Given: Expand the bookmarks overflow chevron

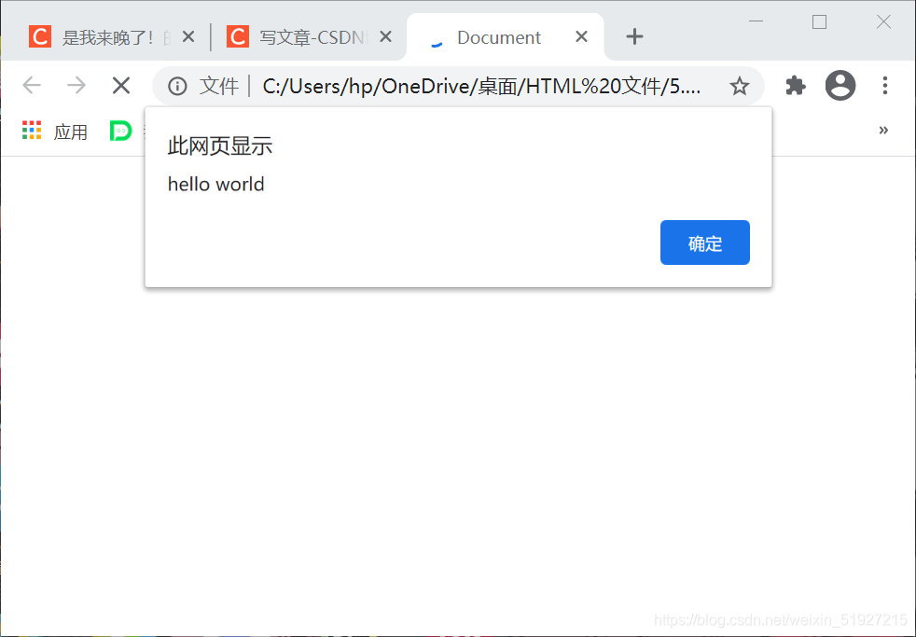Looking at the screenshot, I should (883, 131).
